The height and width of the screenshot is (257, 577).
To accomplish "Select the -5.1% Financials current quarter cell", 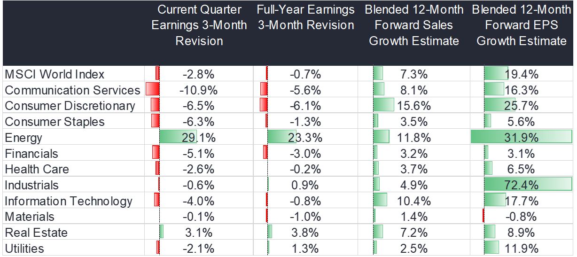I will (199, 154).
